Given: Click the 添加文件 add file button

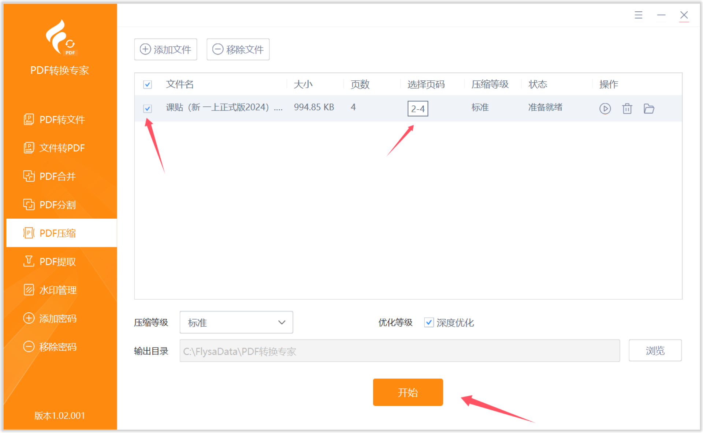Looking at the screenshot, I should point(165,49).
